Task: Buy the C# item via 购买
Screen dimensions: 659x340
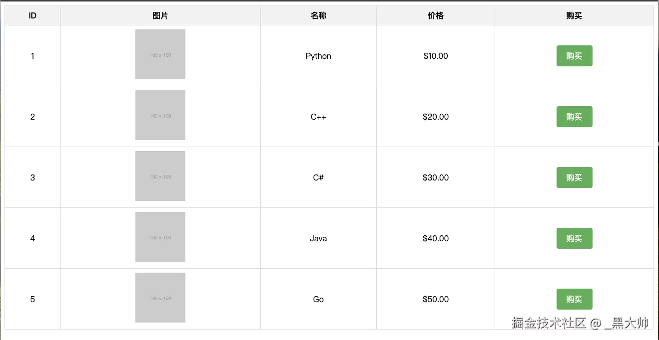Action: [574, 177]
